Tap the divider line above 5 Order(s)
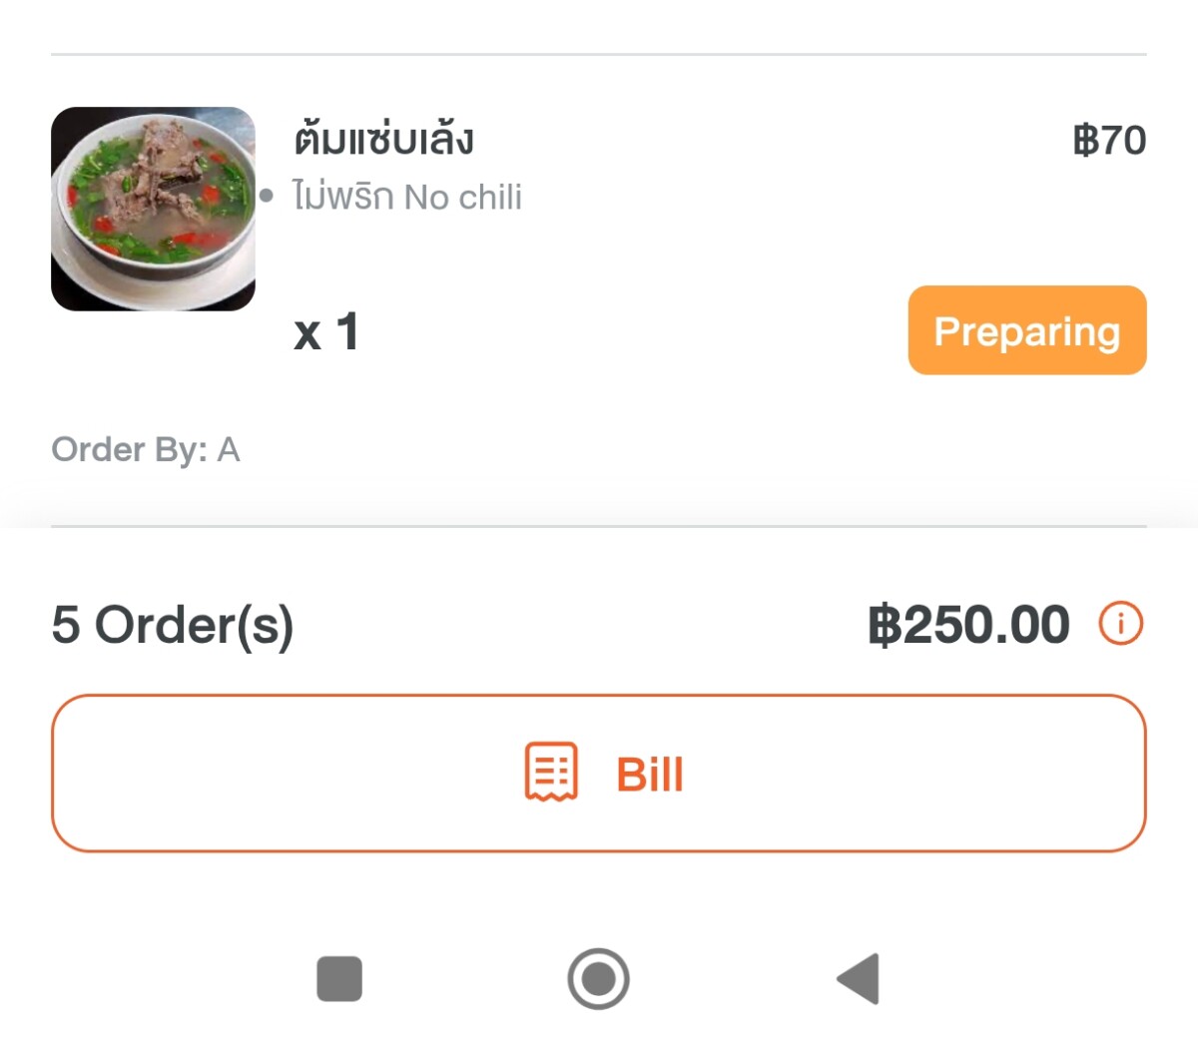 pos(599,526)
